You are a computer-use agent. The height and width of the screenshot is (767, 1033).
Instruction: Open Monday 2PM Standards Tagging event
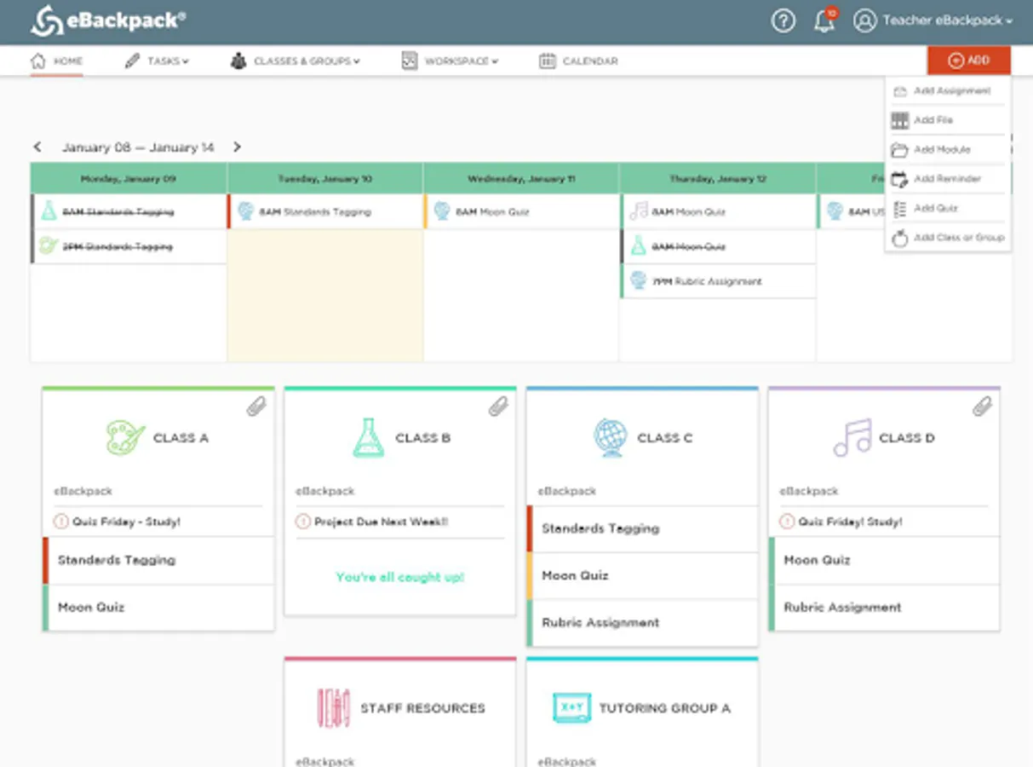[x=129, y=246]
